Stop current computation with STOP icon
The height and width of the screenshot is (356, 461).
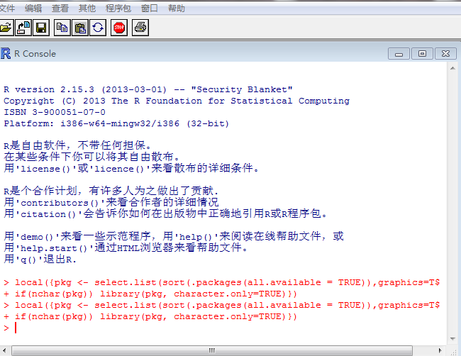coord(119,28)
